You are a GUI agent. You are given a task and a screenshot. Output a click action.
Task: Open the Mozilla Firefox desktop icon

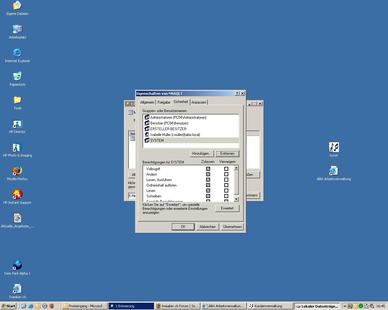coord(17,171)
